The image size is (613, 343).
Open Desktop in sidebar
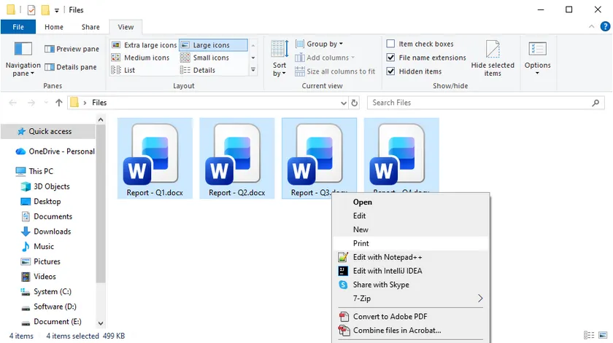click(x=41, y=201)
